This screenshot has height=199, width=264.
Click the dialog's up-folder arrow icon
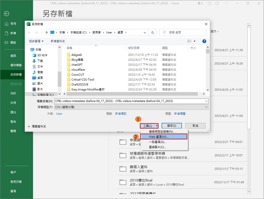(46, 33)
